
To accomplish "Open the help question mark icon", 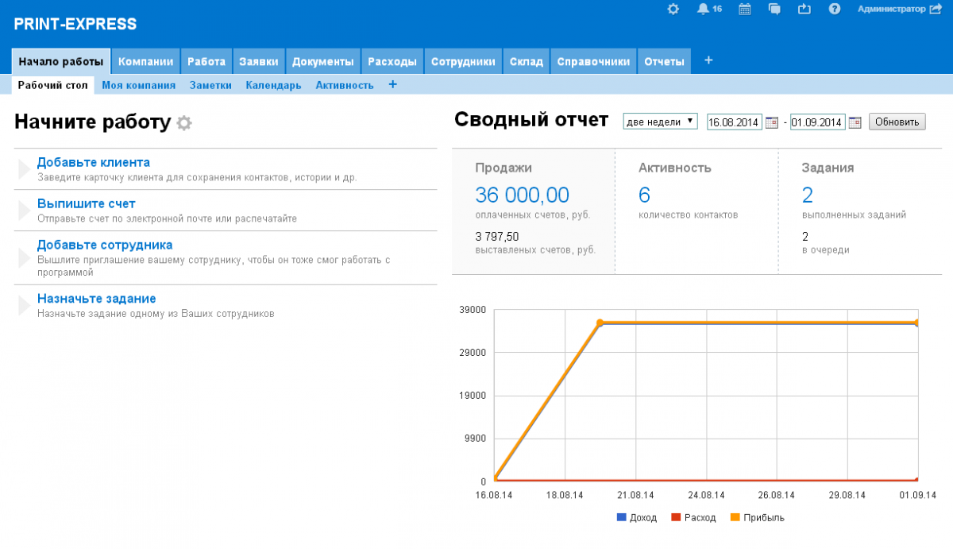I will click(x=835, y=9).
